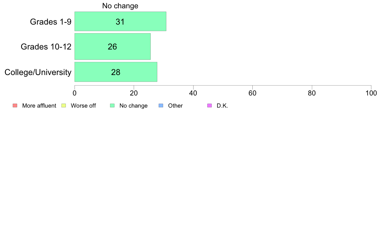Click the College/University axis label
Viewport: 380px width, 235px height.
tap(38, 72)
